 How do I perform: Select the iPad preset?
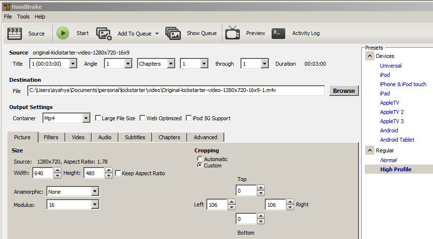point(385,93)
